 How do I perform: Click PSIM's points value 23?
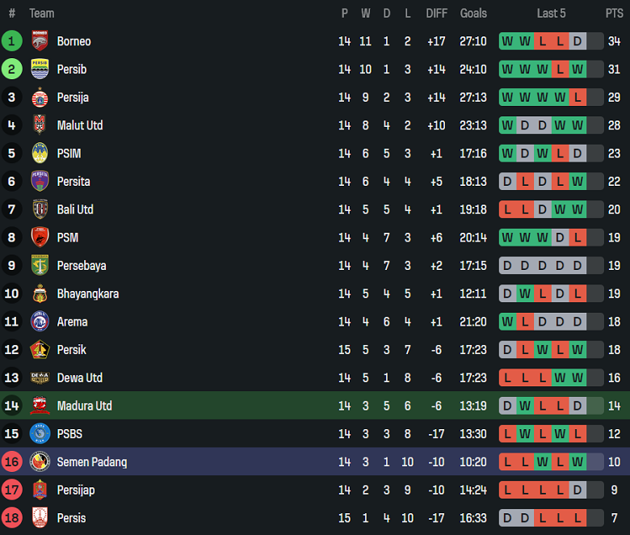614,154
